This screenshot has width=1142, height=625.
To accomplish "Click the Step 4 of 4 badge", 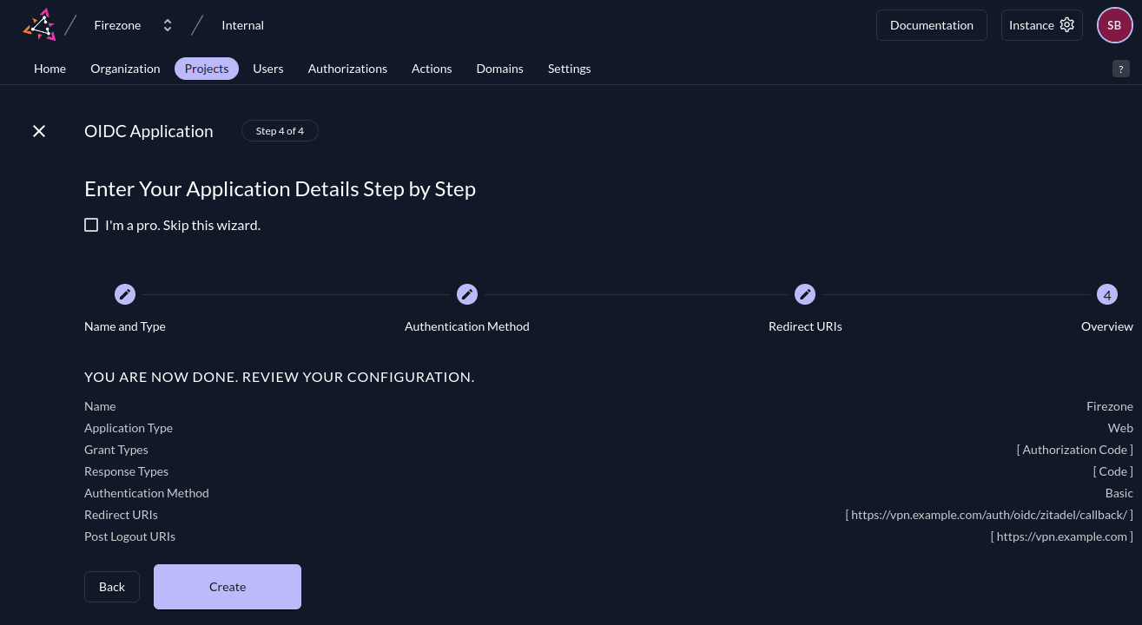I will 280,130.
